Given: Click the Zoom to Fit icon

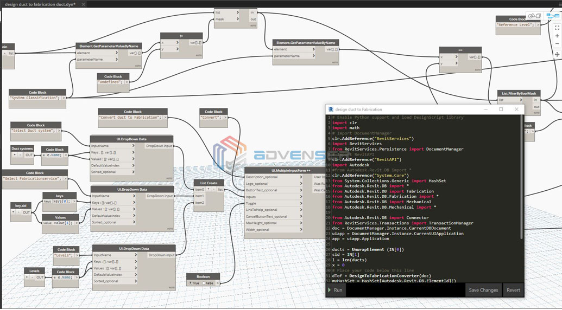Looking at the screenshot, I should click(557, 28).
